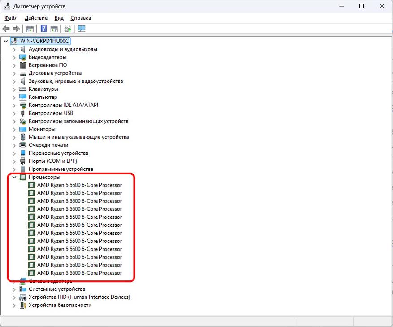Click the folder icon beside Системные устройства
393x327 pixels.
click(x=23, y=289)
